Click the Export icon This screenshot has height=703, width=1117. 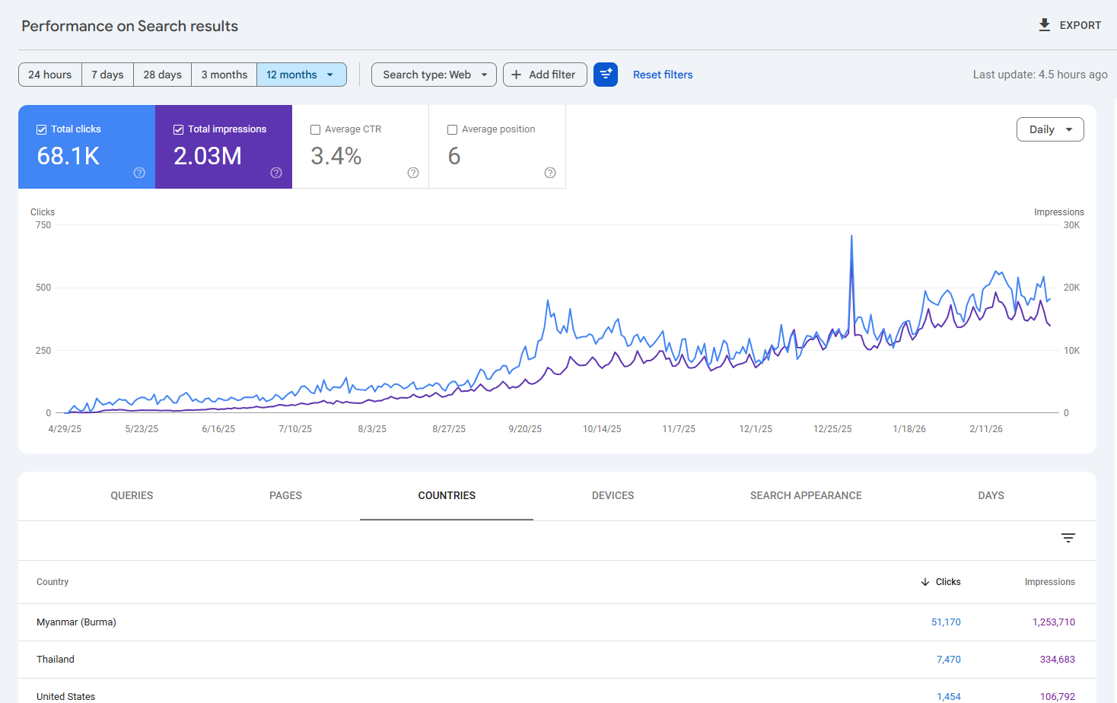(x=1044, y=24)
